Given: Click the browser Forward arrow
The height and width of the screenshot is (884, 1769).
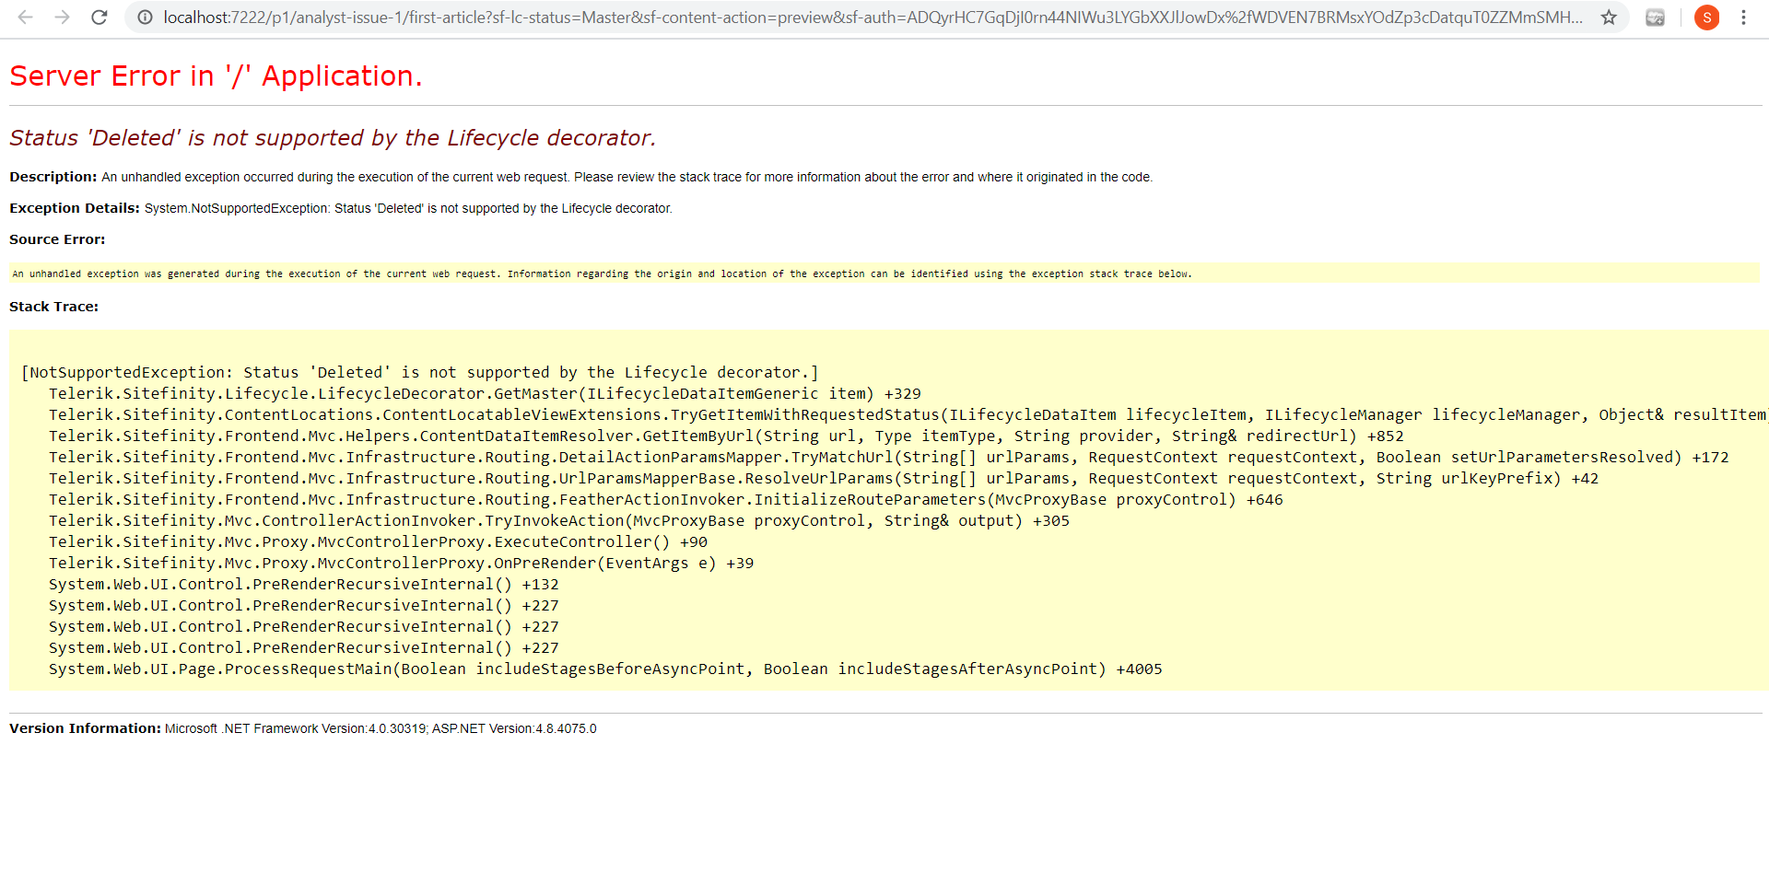Looking at the screenshot, I should 62,17.
